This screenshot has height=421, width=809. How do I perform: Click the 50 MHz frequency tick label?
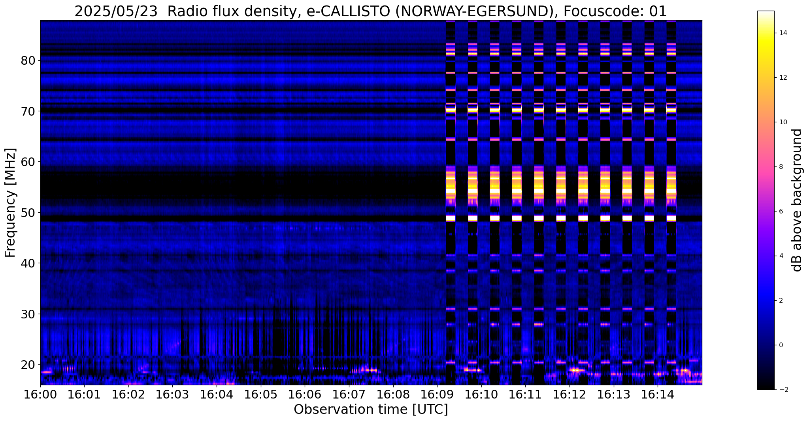28,213
